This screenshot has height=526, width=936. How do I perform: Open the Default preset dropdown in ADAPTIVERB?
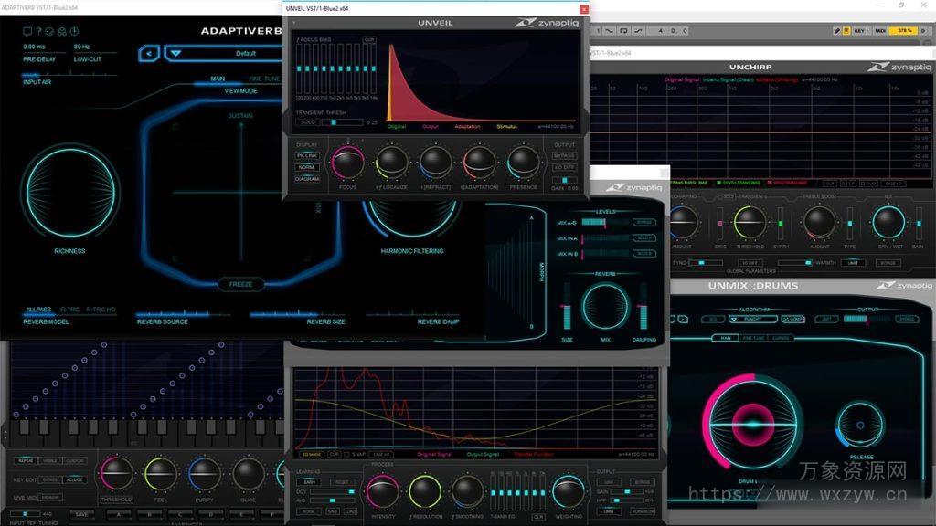pyautogui.click(x=243, y=53)
